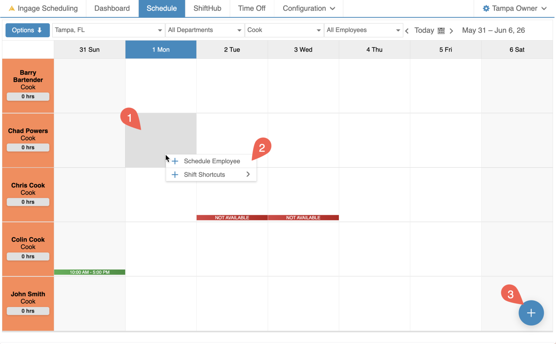Viewport: 556px width, 344px height.
Task: Open the Cook role dropdown
Action: (x=284, y=30)
